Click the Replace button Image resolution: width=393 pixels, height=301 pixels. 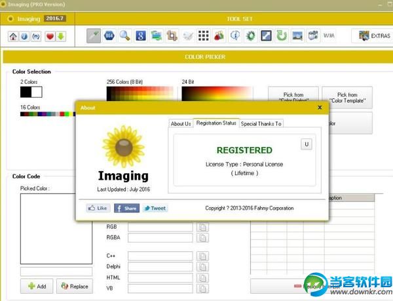pos(75,286)
